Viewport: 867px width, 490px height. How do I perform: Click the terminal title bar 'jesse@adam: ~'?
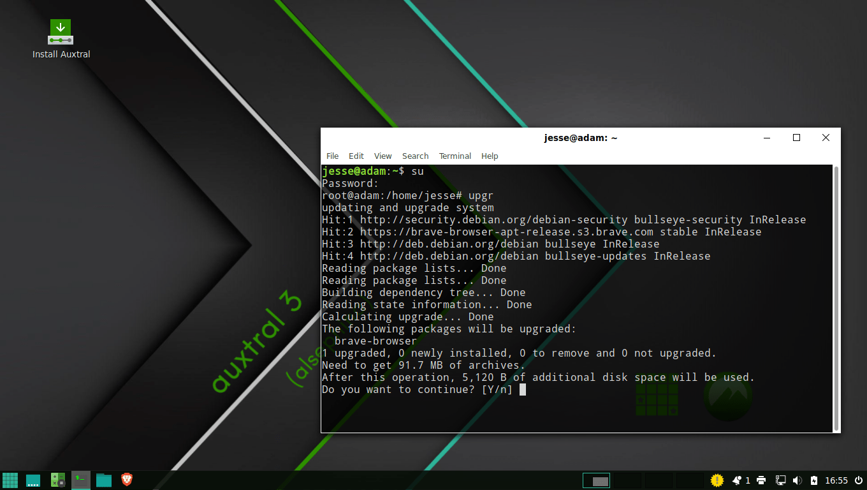[x=581, y=138]
